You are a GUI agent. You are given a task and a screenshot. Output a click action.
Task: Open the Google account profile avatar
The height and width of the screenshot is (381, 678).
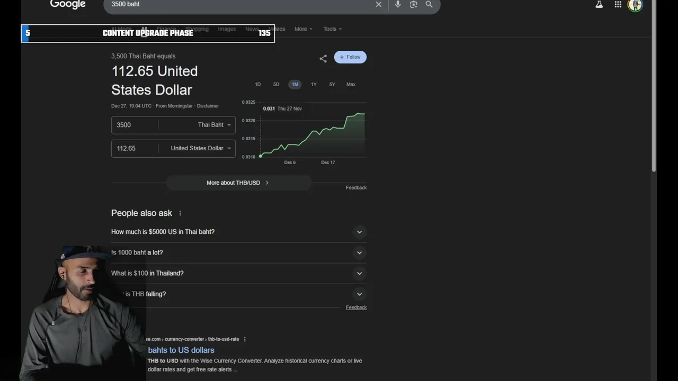[635, 5]
